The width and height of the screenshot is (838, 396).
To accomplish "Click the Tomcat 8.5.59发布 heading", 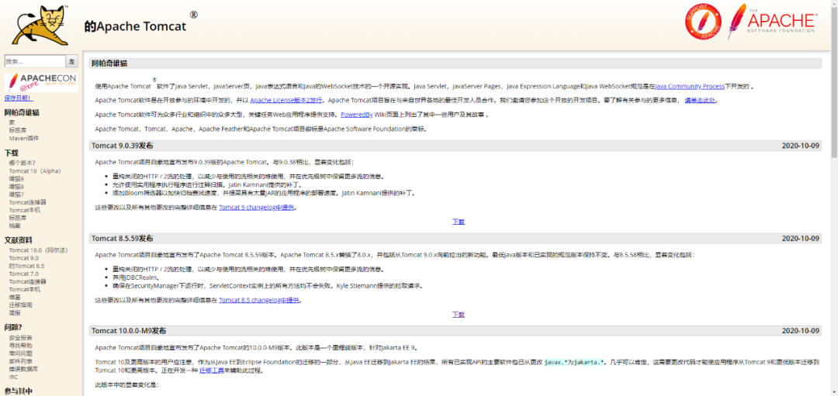I will (x=123, y=238).
